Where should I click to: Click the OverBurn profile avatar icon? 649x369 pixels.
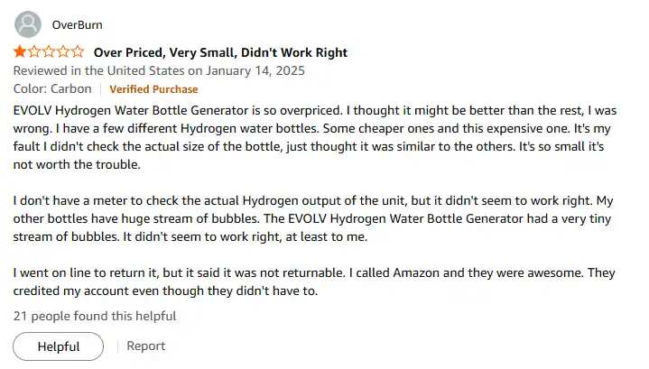click(29, 23)
